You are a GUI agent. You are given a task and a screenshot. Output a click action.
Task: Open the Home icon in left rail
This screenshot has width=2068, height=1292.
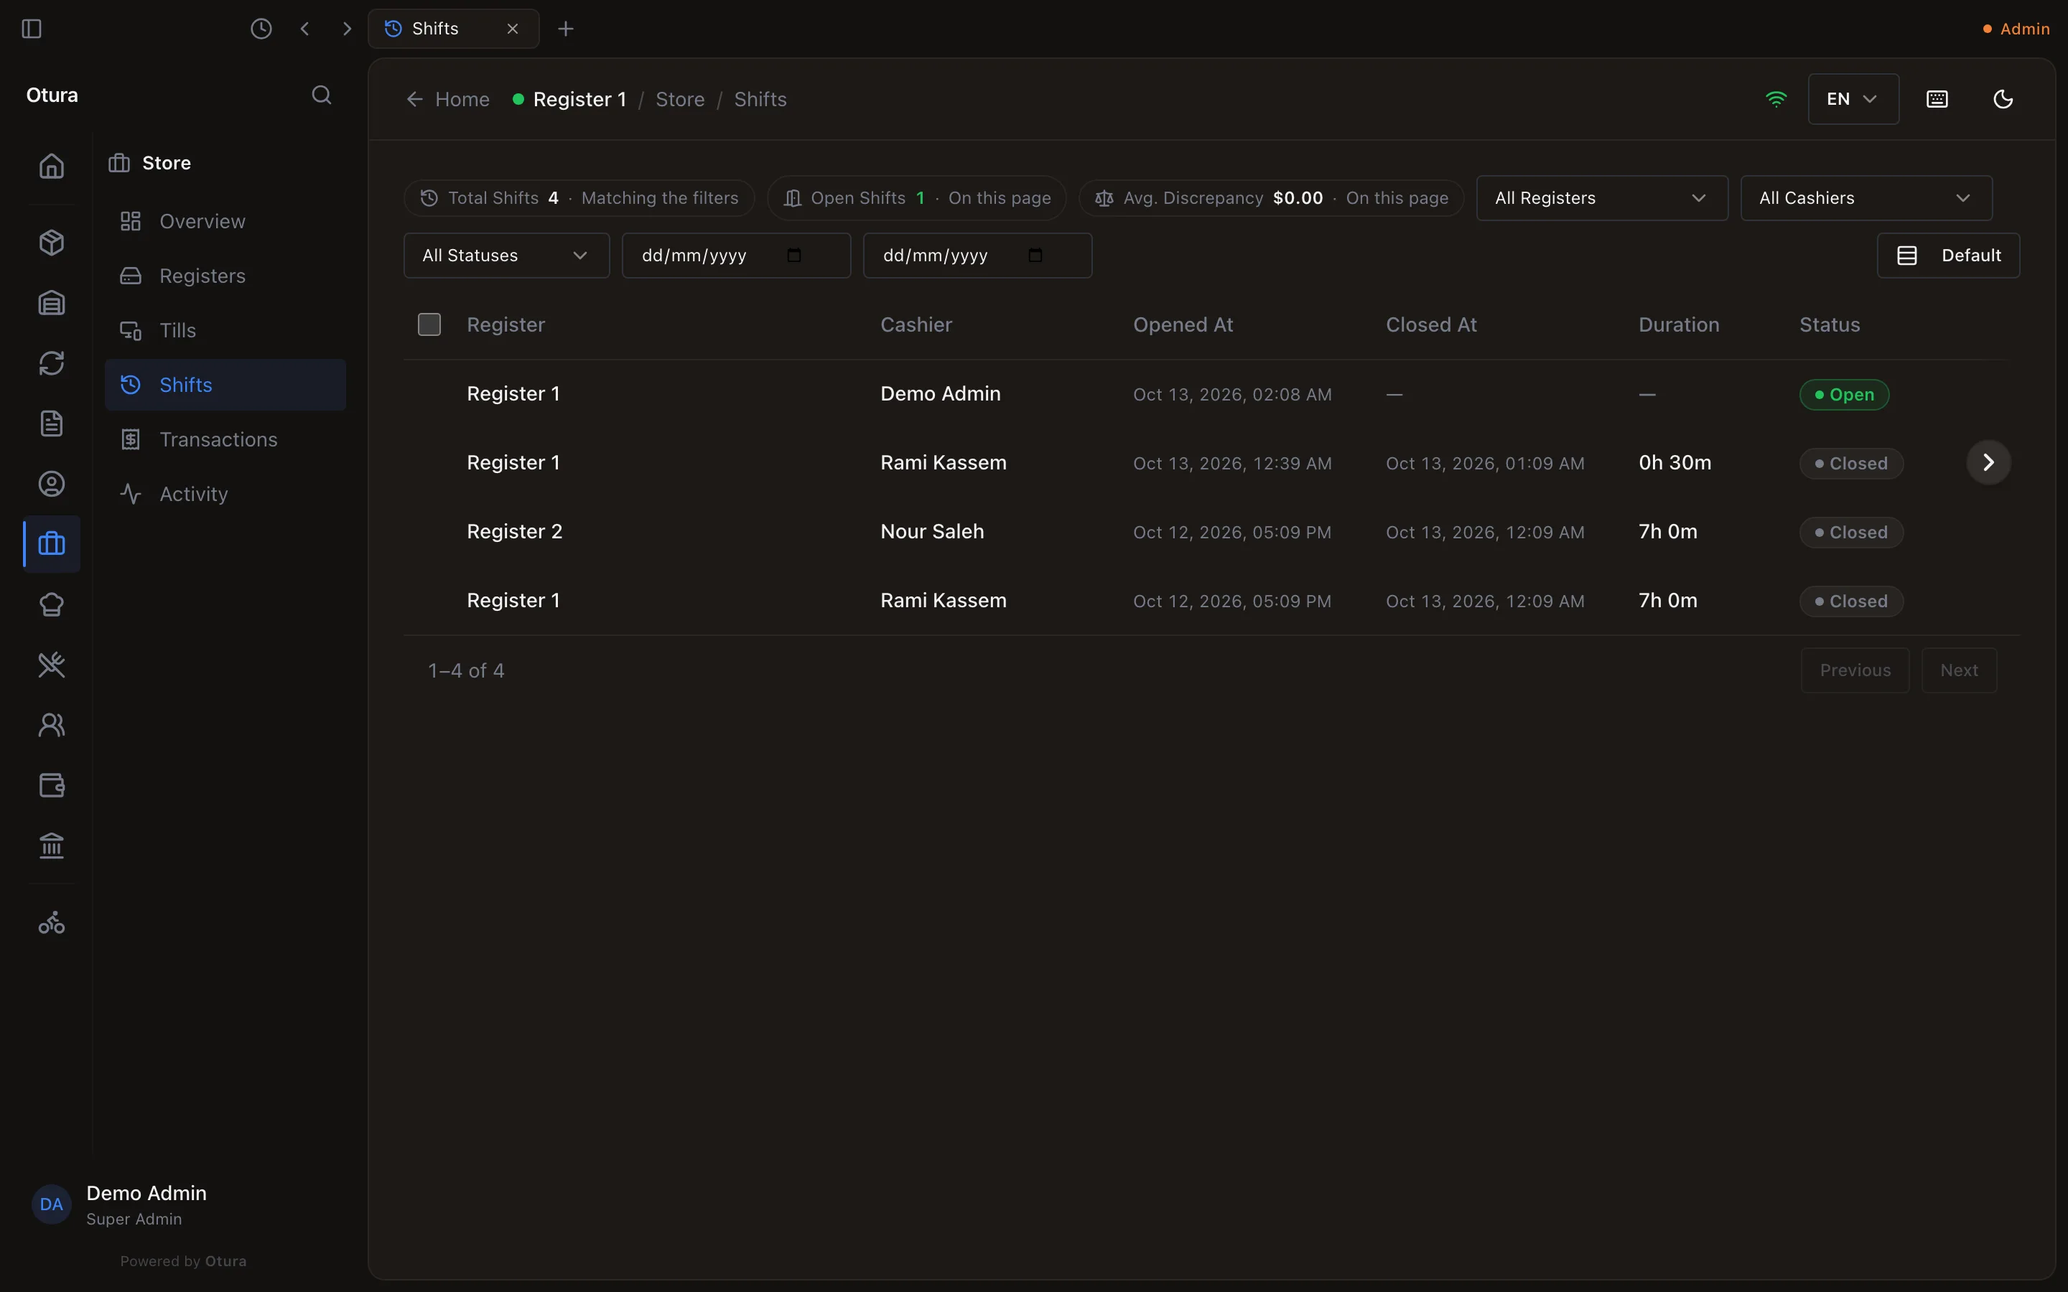(x=51, y=166)
